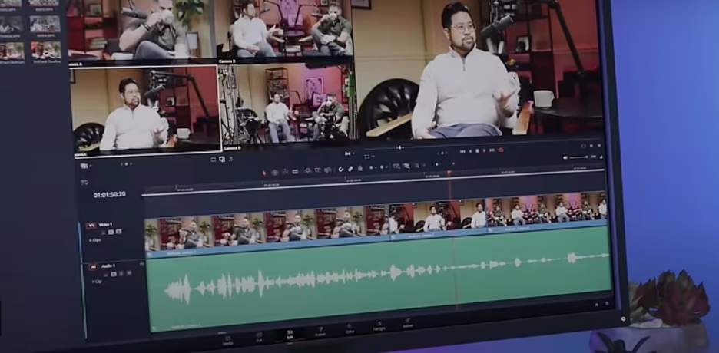Select the last wide-shot clip on Video 1

click(547, 213)
